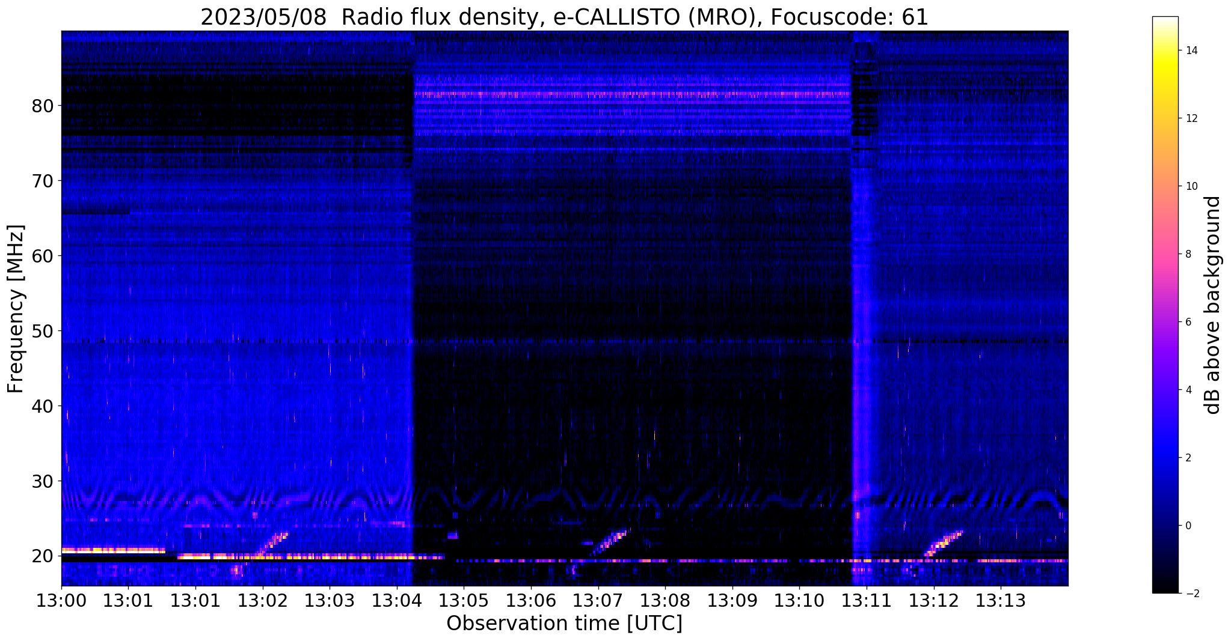Select the 13:10 time tick label
1231x641 pixels.
tap(799, 600)
